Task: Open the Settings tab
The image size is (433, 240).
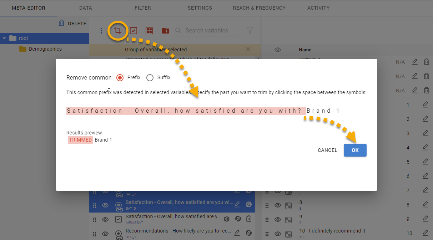Action: pyautogui.click(x=200, y=8)
